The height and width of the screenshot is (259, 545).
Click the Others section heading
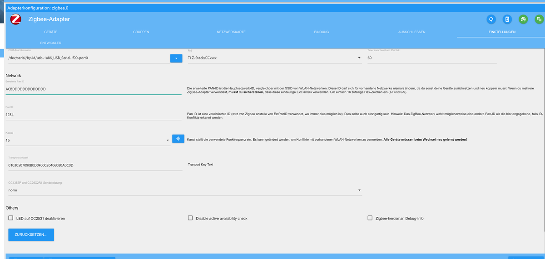12,208
